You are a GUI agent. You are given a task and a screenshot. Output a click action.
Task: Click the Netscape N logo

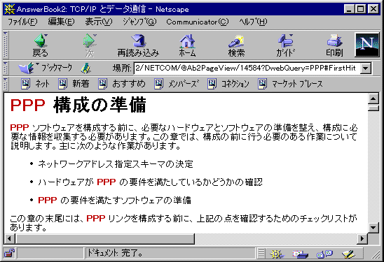pos(367,45)
